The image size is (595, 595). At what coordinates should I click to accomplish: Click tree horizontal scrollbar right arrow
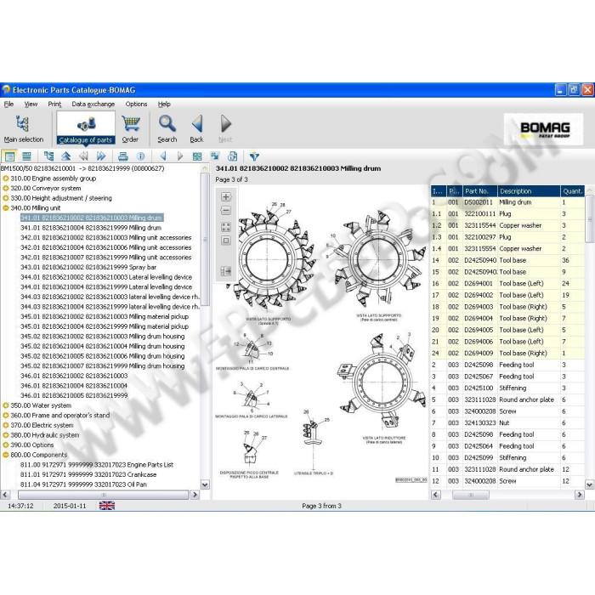coord(195,495)
